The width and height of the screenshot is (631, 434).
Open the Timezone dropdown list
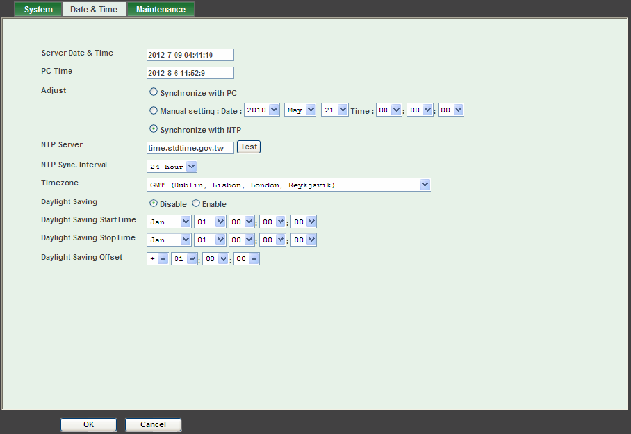click(288, 185)
